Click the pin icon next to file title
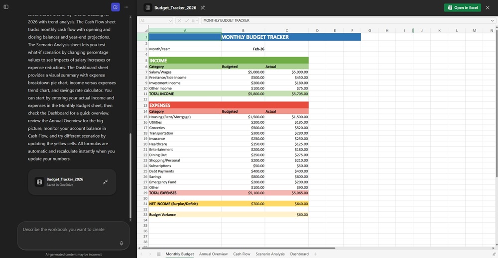498x258 pixels. tap(203, 7)
